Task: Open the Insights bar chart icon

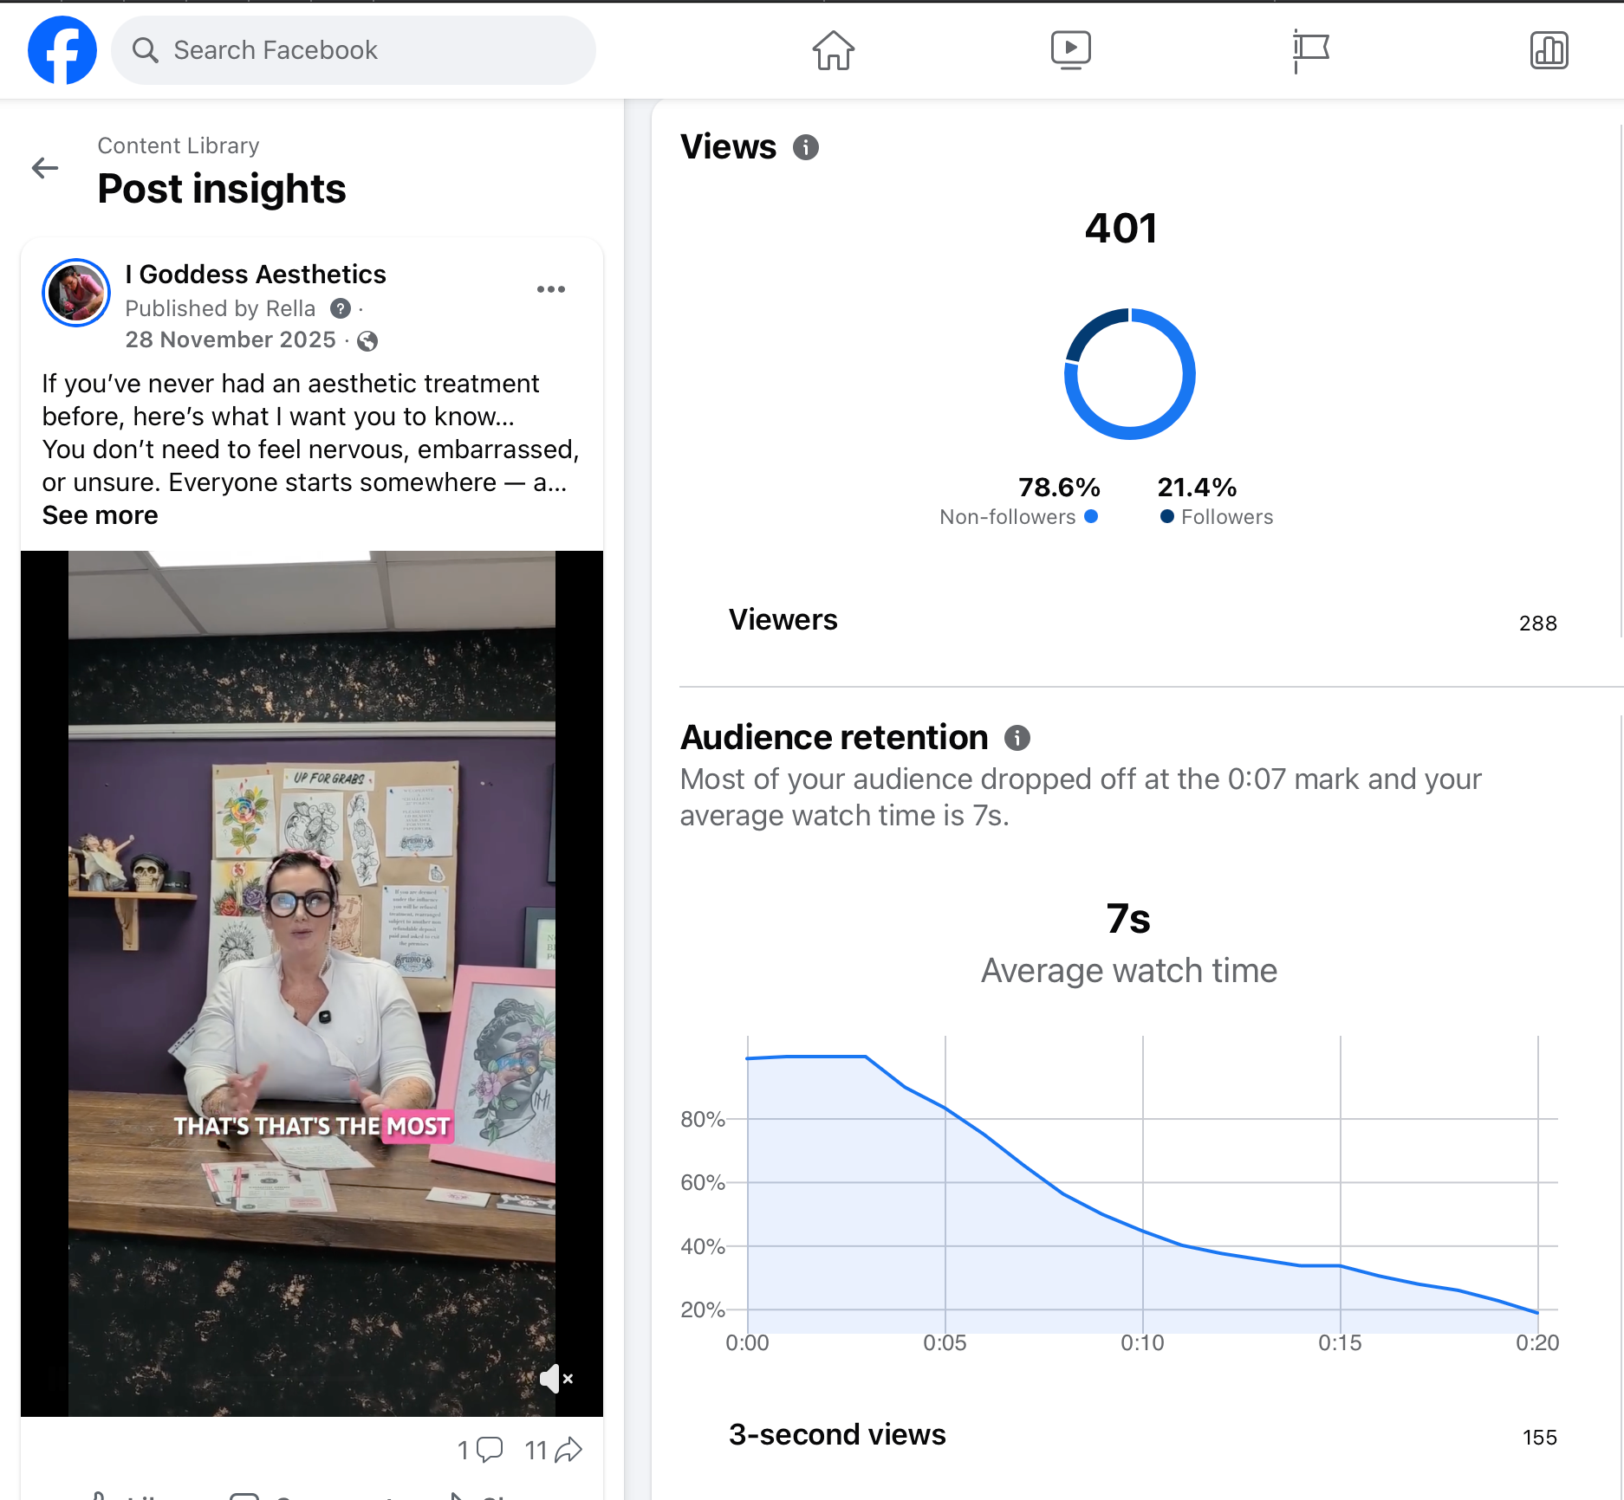Action: pos(1549,50)
